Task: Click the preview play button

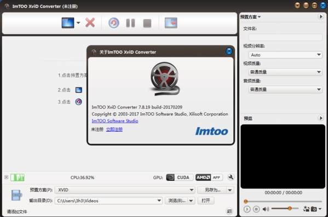Action: (247, 209)
